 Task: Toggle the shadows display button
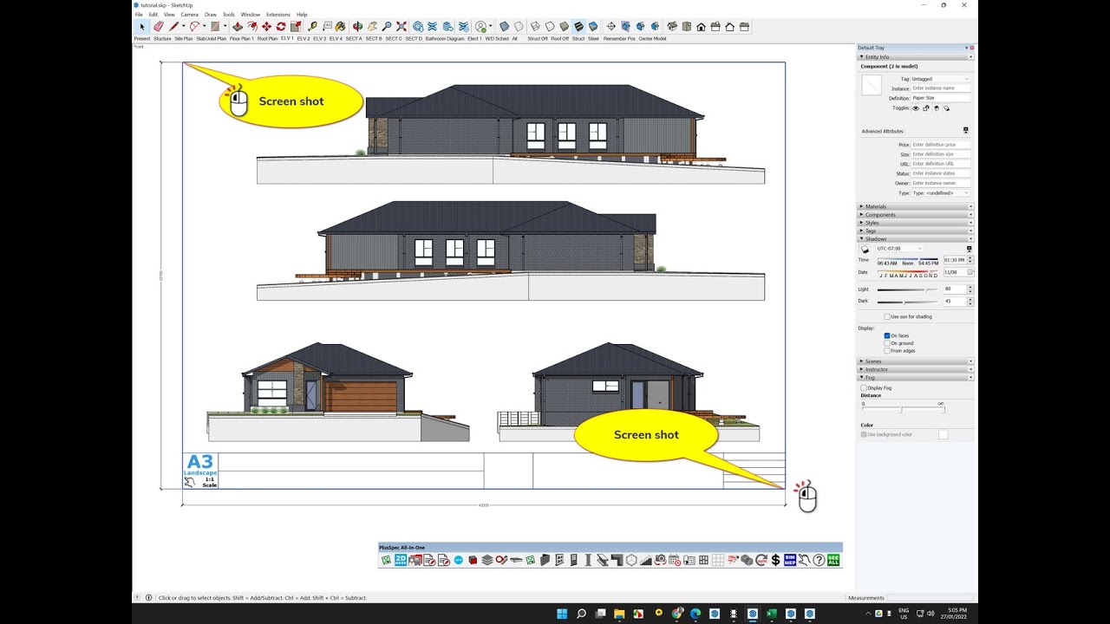click(865, 249)
